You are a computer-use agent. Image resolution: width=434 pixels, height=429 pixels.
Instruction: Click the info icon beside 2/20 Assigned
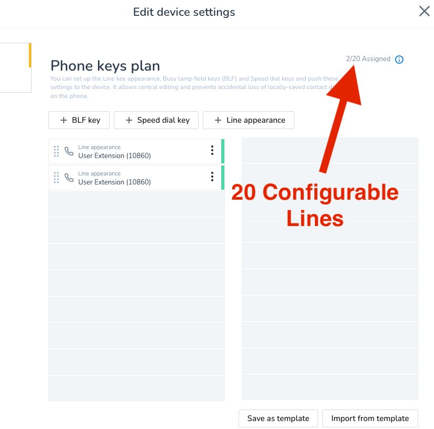(x=399, y=60)
